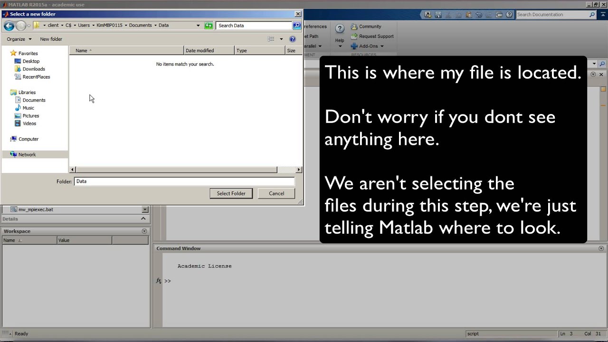Open the dialog's blue help icon
This screenshot has width=608, height=342.
click(x=293, y=39)
